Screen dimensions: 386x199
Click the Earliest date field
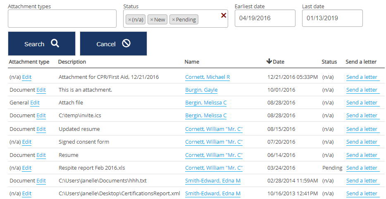click(264, 19)
